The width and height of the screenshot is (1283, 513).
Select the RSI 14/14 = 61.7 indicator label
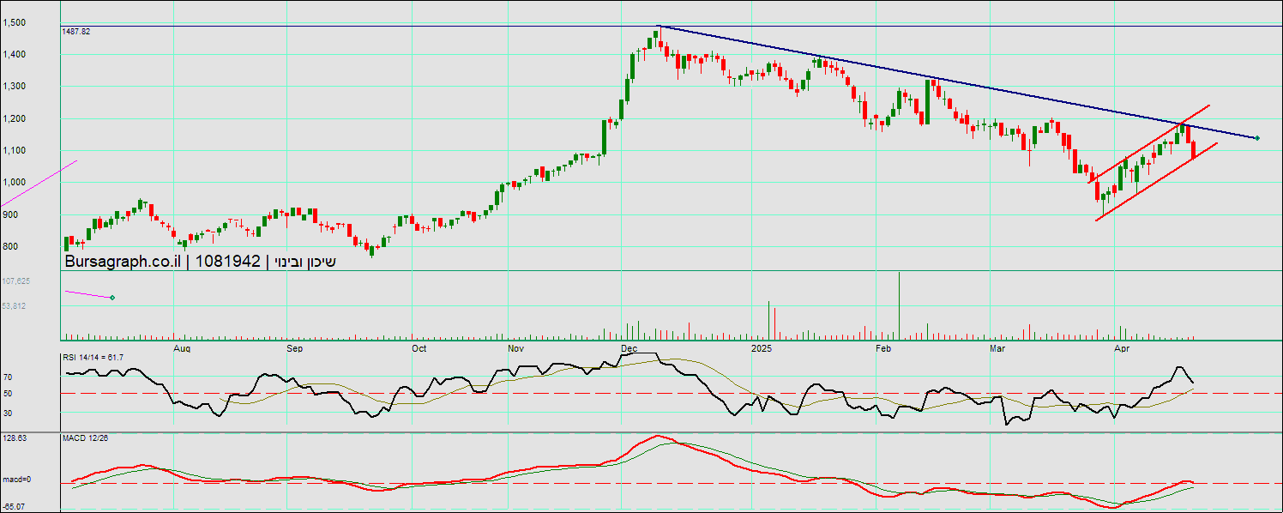93,357
